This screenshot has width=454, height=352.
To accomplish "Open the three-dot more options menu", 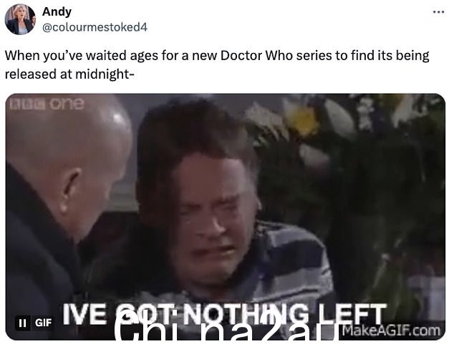I will (438, 12).
